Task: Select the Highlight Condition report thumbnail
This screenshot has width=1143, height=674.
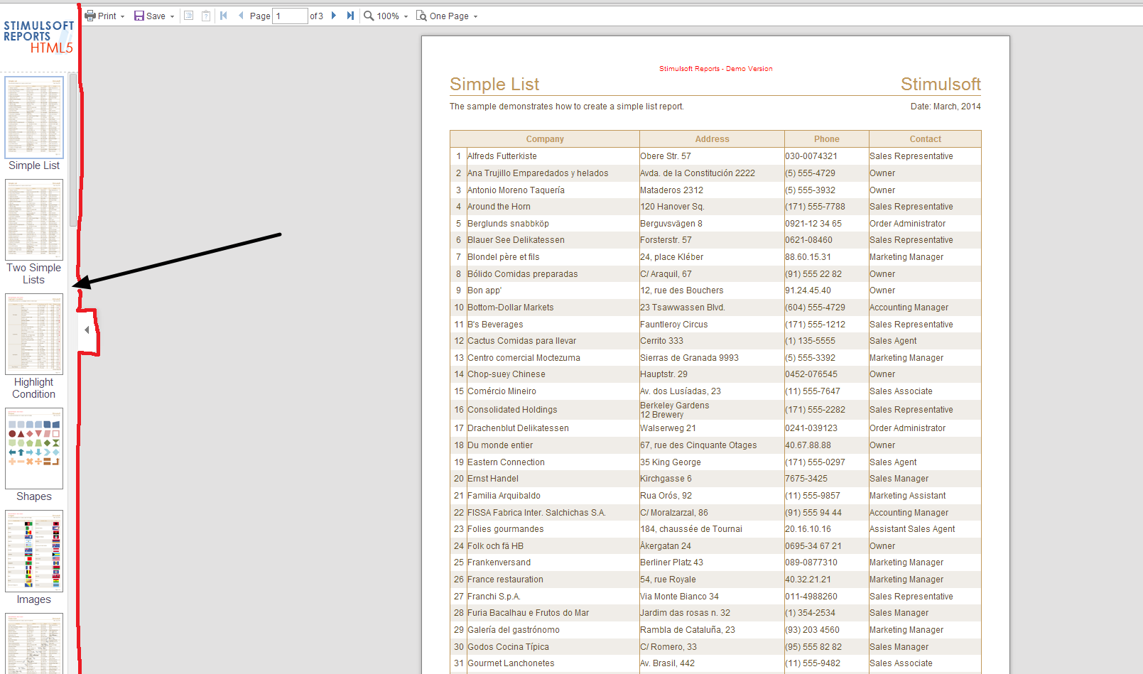Action: 34,334
